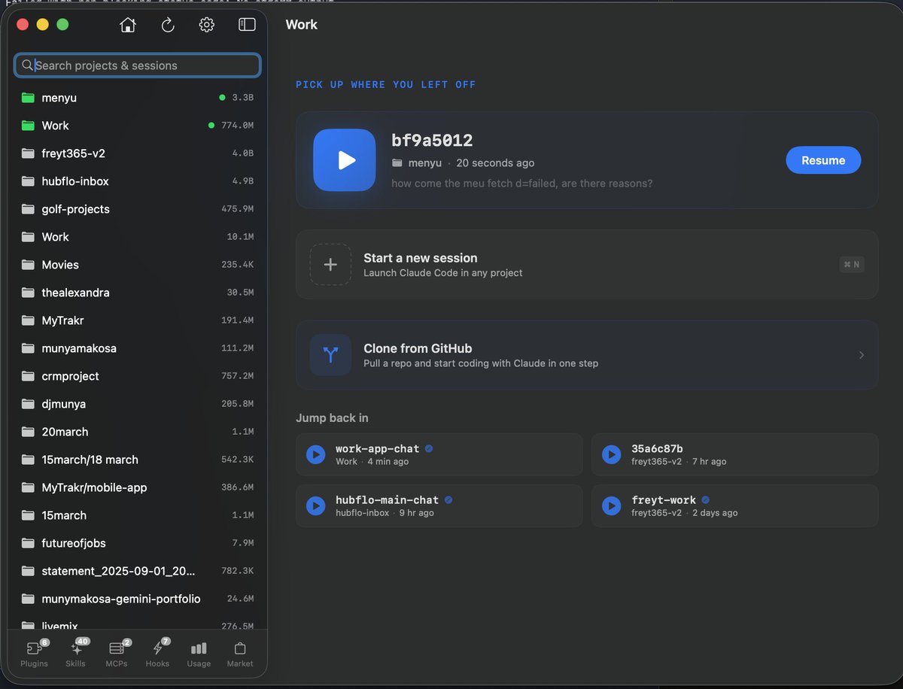Click verified badge next to freyt-work
Image resolution: width=903 pixels, height=689 pixels.
pos(706,499)
